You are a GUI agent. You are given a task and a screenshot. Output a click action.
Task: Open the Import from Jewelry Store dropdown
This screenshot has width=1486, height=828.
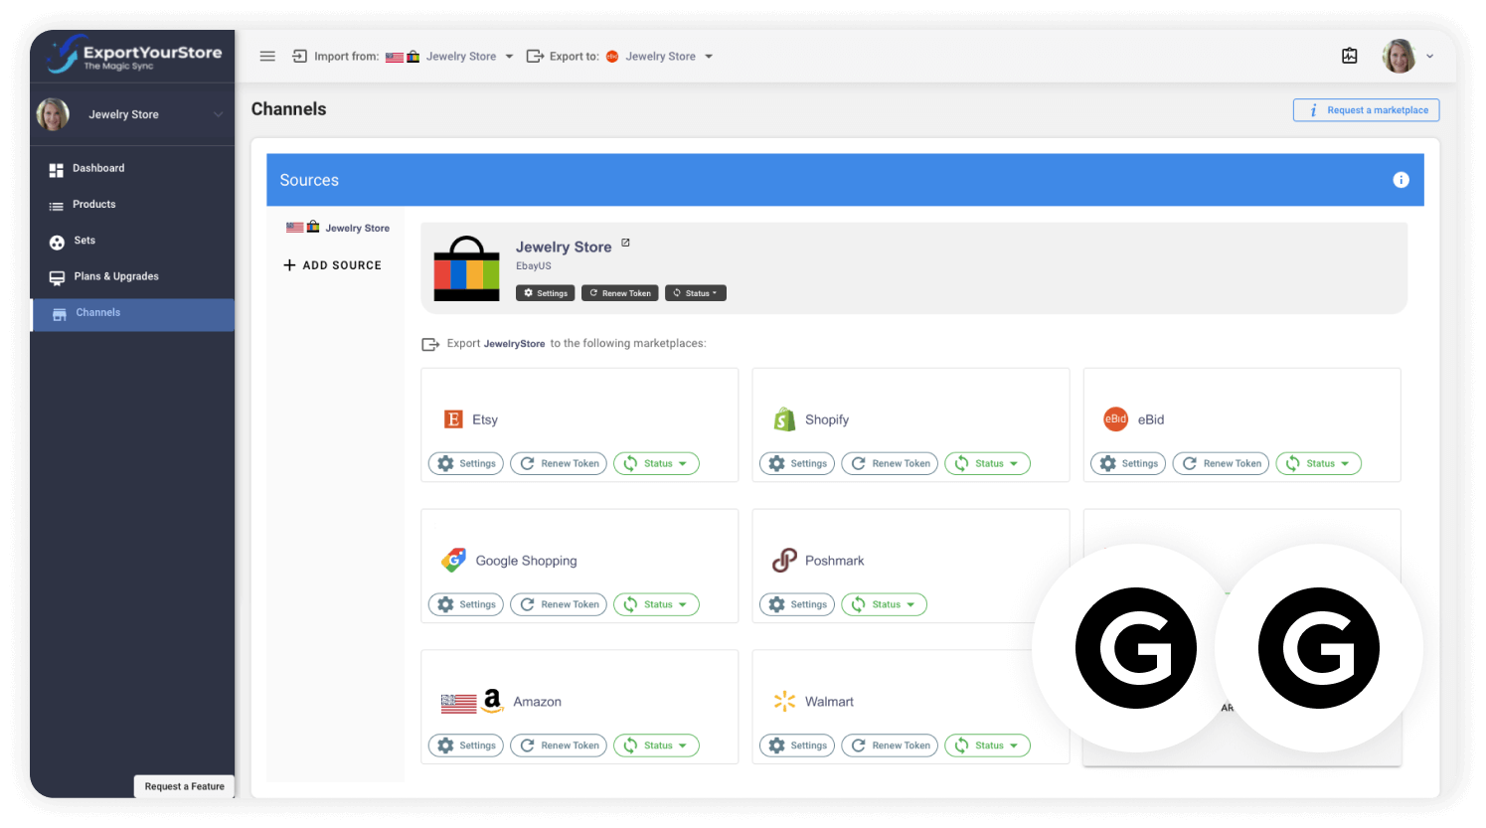point(449,57)
